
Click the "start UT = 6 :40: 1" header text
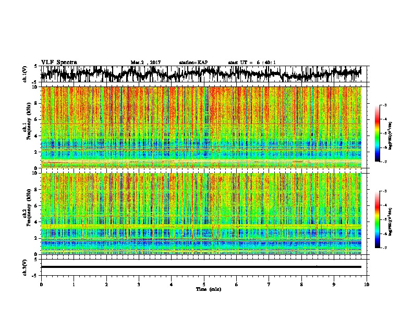pos(252,63)
